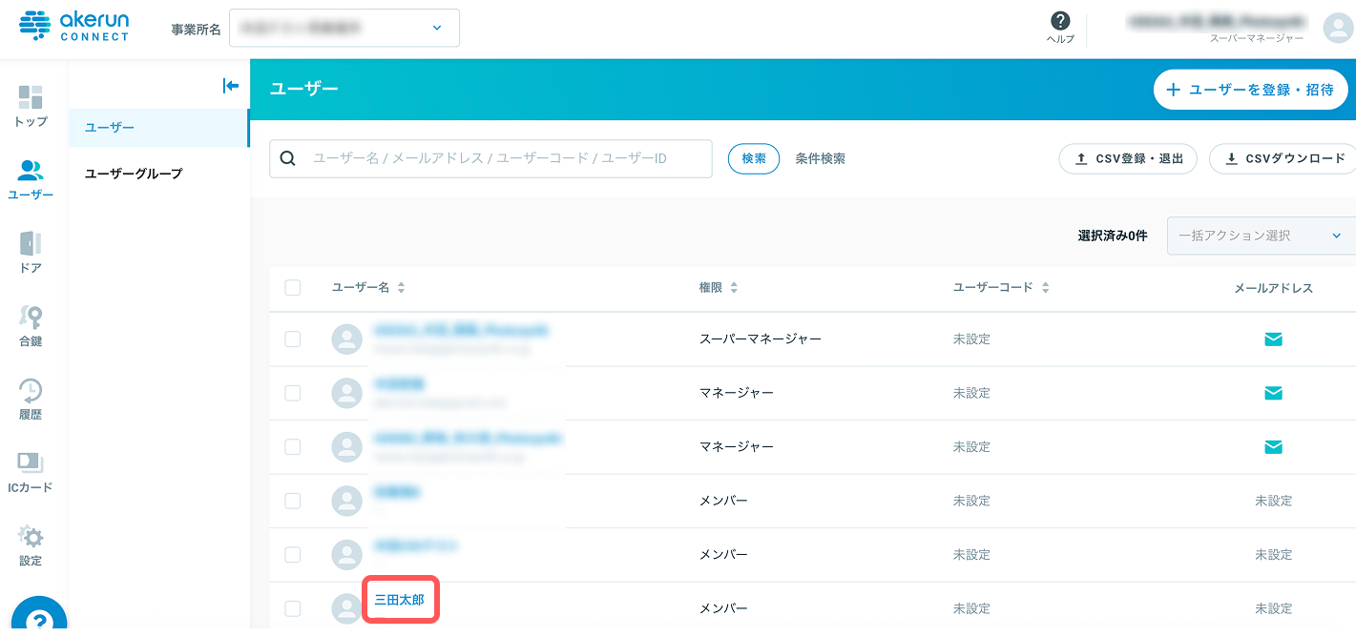The width and height of the screenshot is (1356, 637).
Task: Click the search magnifier icon
Action: (x=287, y=158)
